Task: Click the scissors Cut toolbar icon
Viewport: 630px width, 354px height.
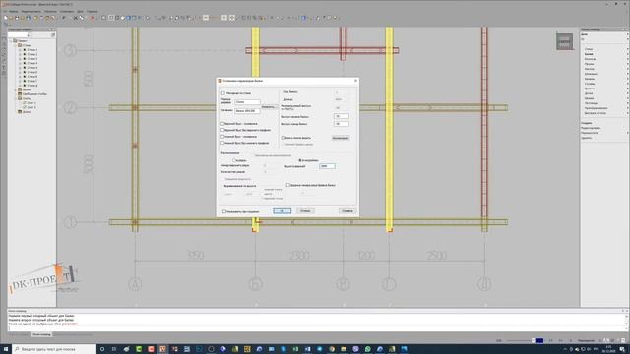Action: point(75,18)
